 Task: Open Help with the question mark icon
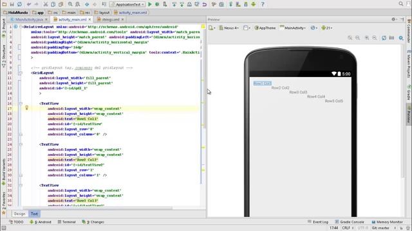click(262, 4)
